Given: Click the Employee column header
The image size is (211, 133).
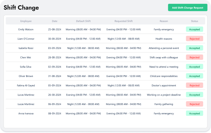Looking at the screenshot, I should (26, 21).
